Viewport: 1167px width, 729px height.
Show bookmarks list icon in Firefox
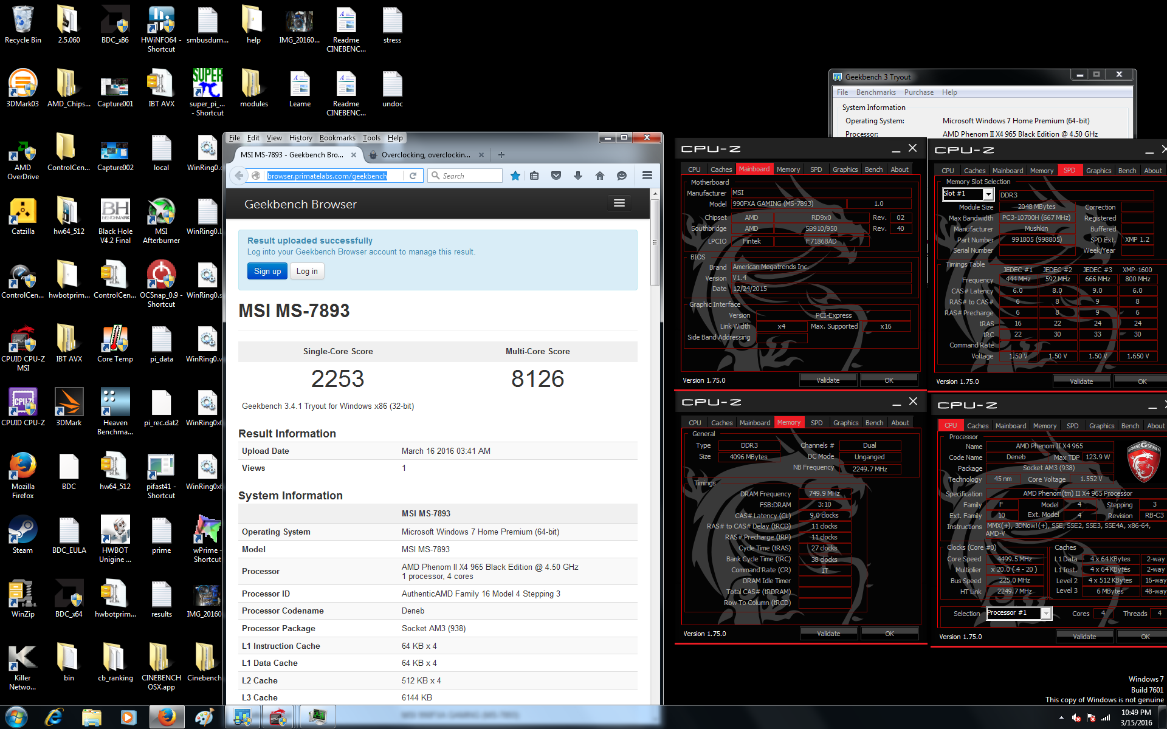[x=534, y=176]
